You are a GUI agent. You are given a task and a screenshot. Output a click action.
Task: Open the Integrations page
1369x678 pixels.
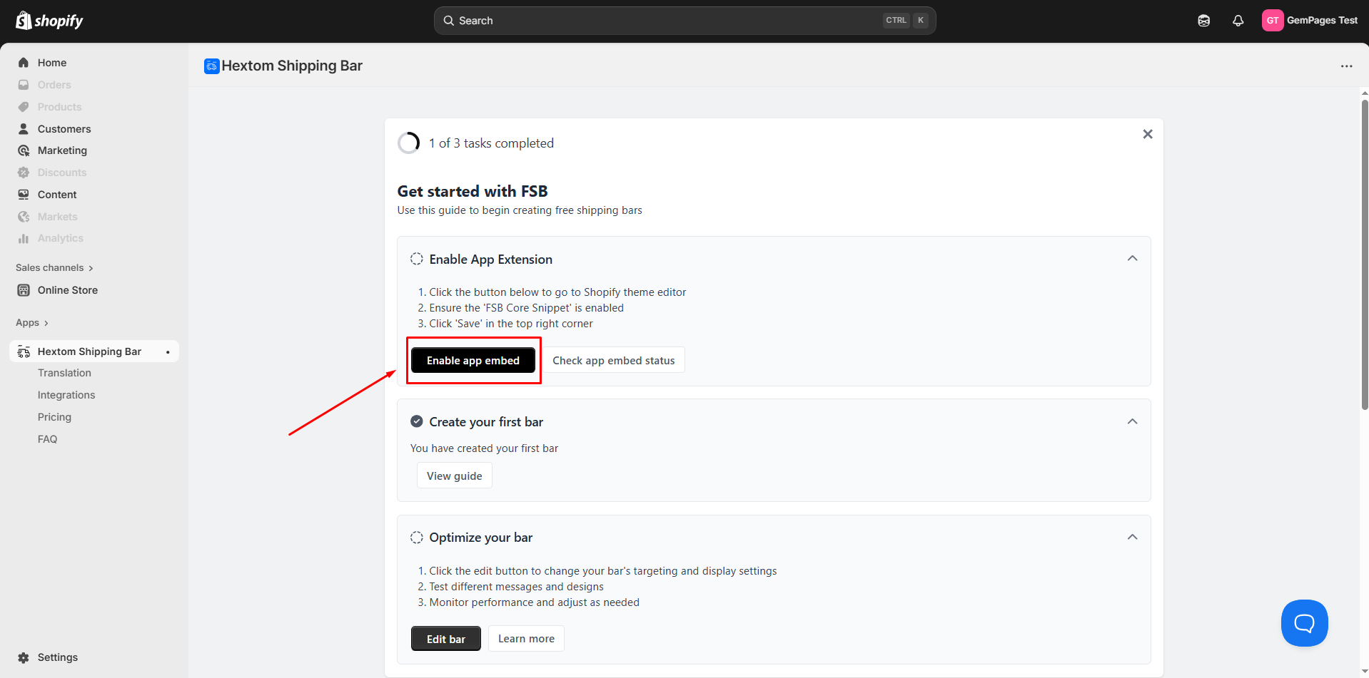coord(66,395)
